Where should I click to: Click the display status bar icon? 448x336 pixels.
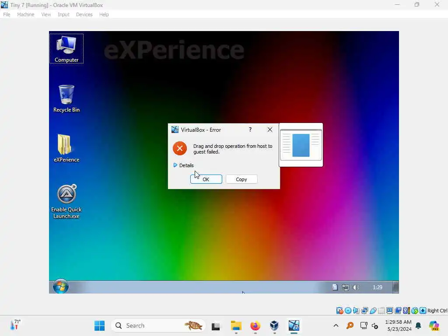coord(389,311)
